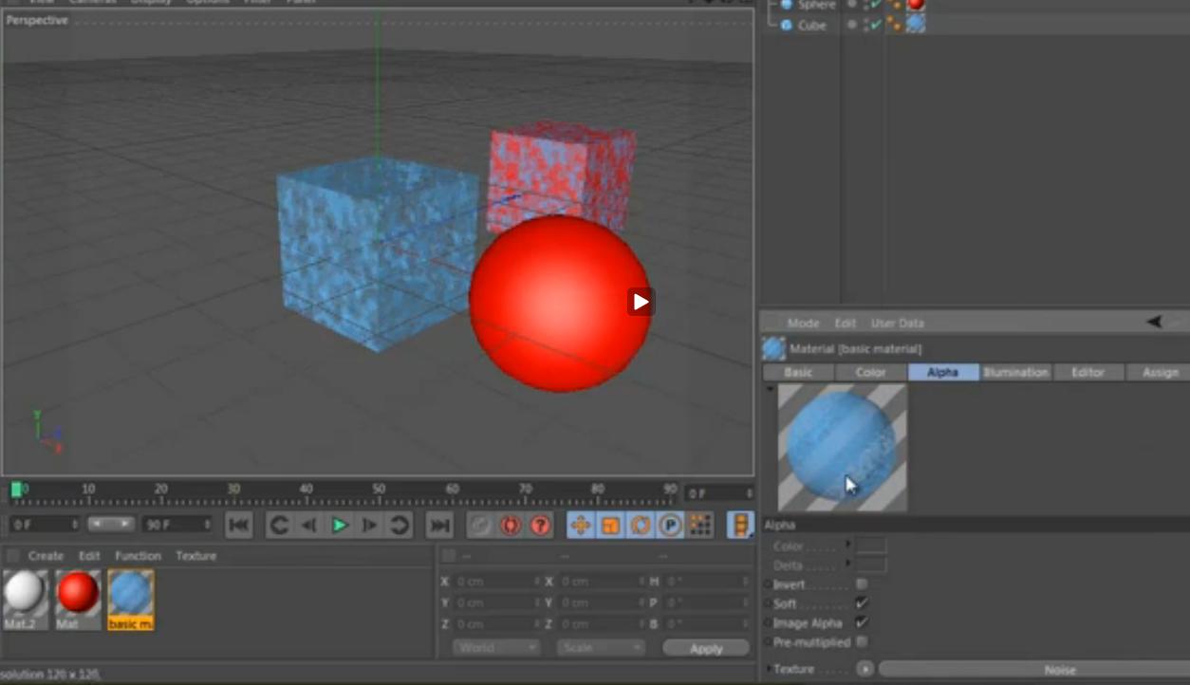This screenshot has width=1190, height=685.
Task: Click the Cube object icon in Object Manager
Action: pos(787,26)
